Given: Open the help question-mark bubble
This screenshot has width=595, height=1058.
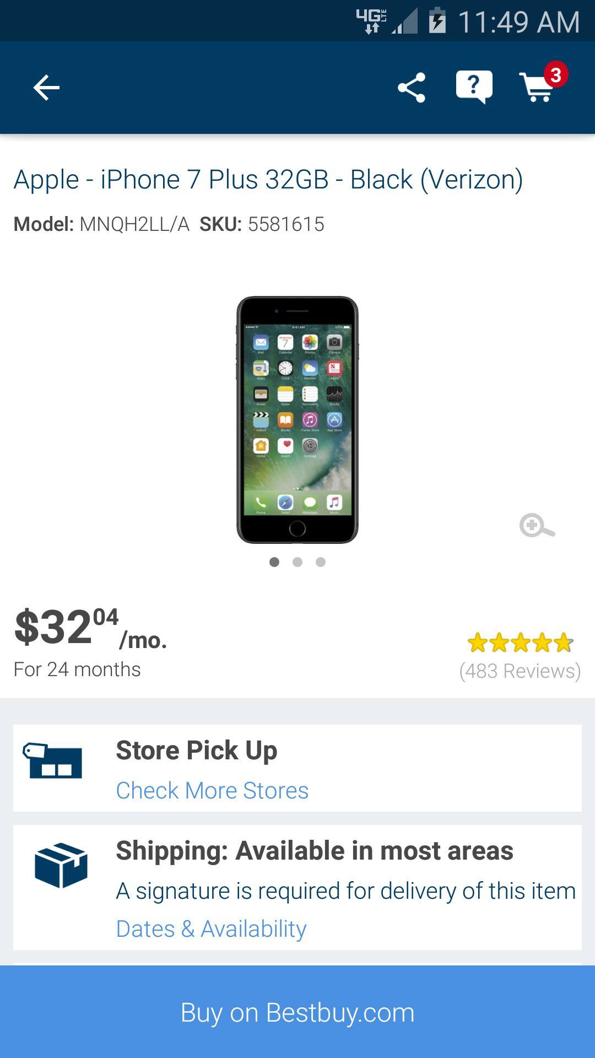Looking at the screenshot, I should [x=474, y=87].
